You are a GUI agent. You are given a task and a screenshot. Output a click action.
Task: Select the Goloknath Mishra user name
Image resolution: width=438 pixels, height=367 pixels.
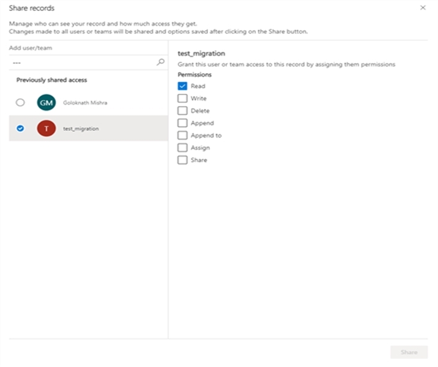coord(84,103)
